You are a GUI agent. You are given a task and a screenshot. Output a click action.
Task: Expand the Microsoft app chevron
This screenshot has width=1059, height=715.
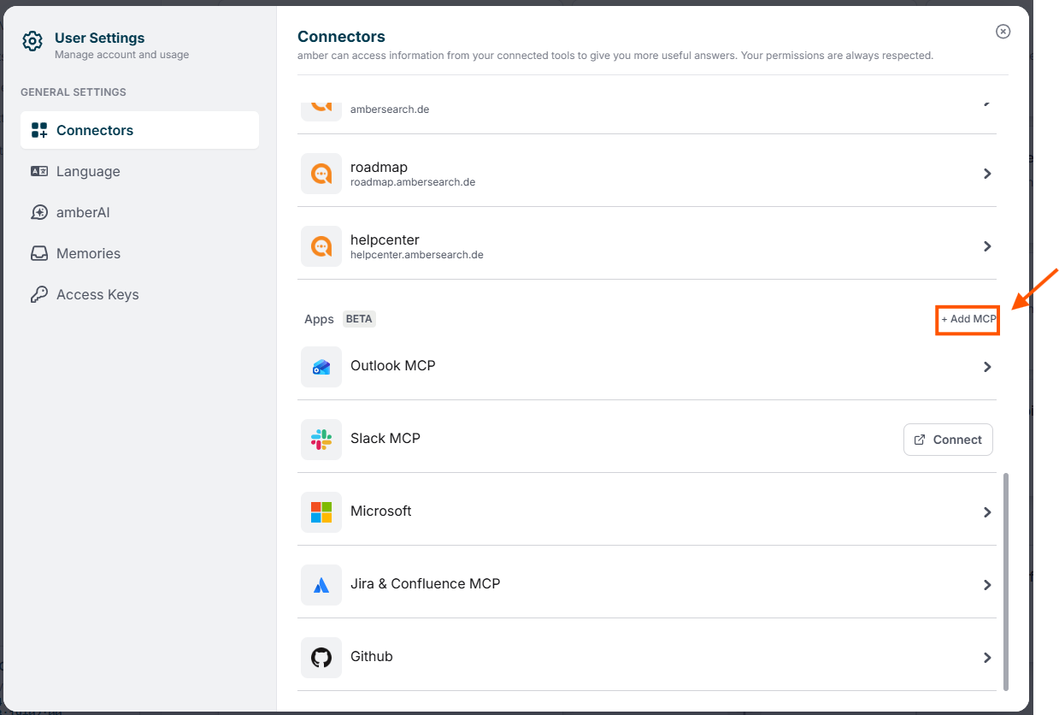(x=987, y=512)
